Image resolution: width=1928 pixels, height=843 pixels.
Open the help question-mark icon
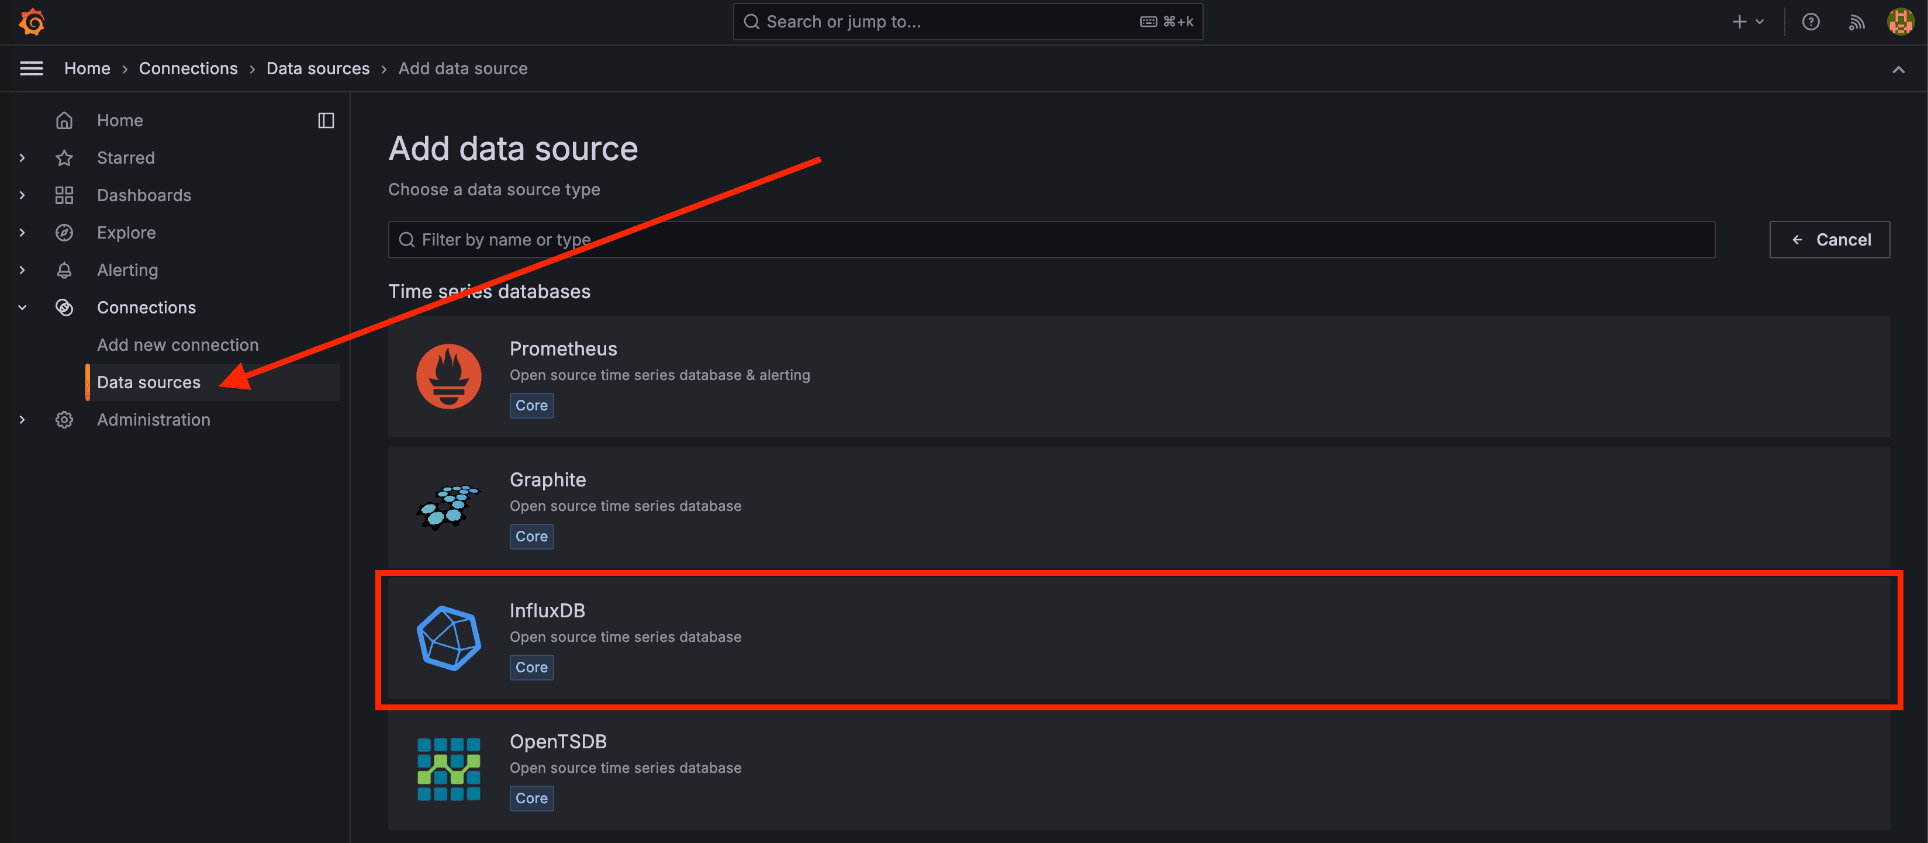click(x=1810, y=22)
